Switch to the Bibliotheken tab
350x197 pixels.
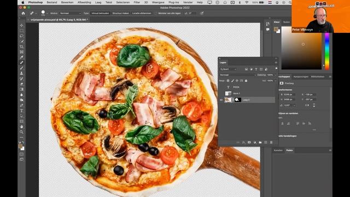coord(318,77)
